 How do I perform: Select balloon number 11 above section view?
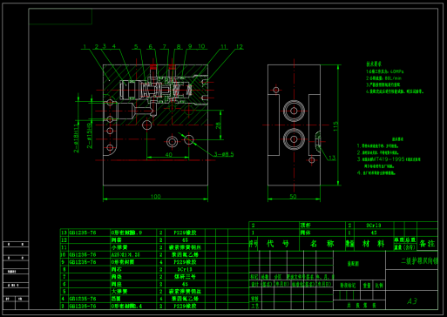[223, 46]
